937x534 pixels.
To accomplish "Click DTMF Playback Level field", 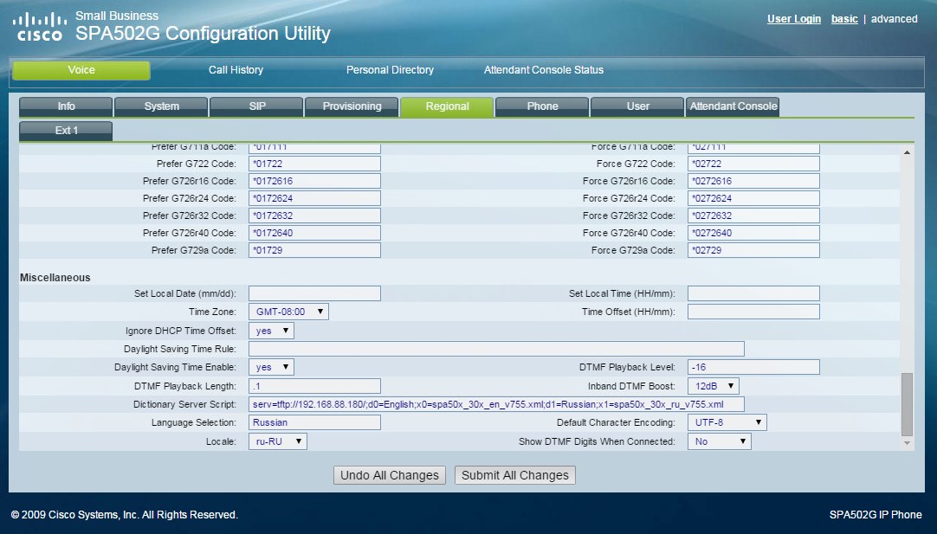I will click(753, 367).
